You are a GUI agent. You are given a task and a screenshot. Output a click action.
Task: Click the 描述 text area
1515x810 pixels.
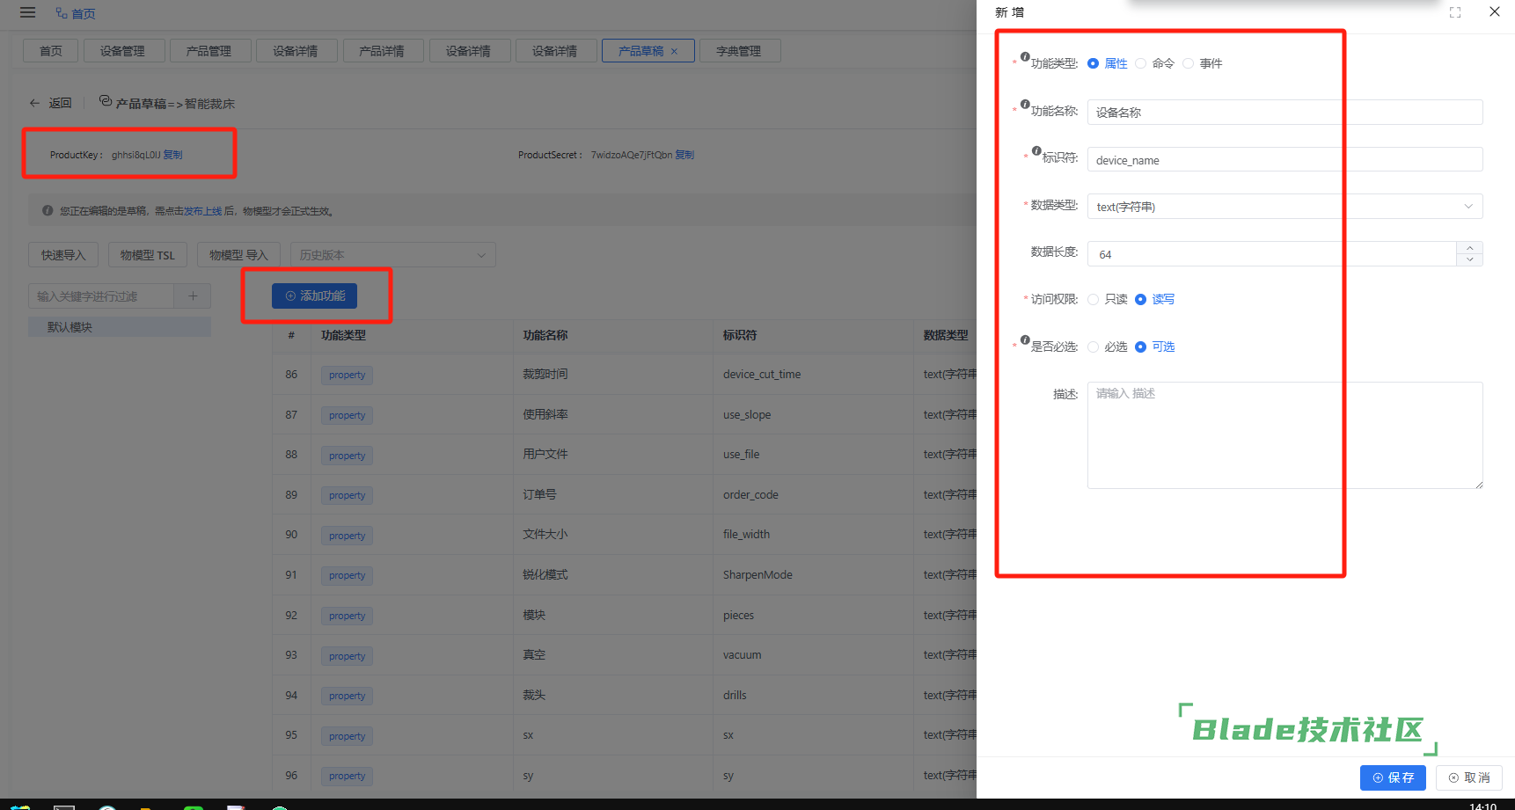click(1284, 435)
